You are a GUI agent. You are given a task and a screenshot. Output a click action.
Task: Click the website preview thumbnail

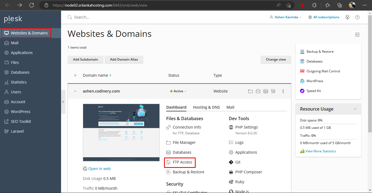coord(121,132)
